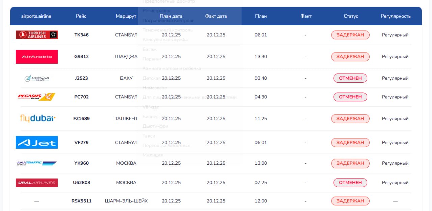
Task: Click the Azerbaijan Airlines logo
Action: coord(36,78)
